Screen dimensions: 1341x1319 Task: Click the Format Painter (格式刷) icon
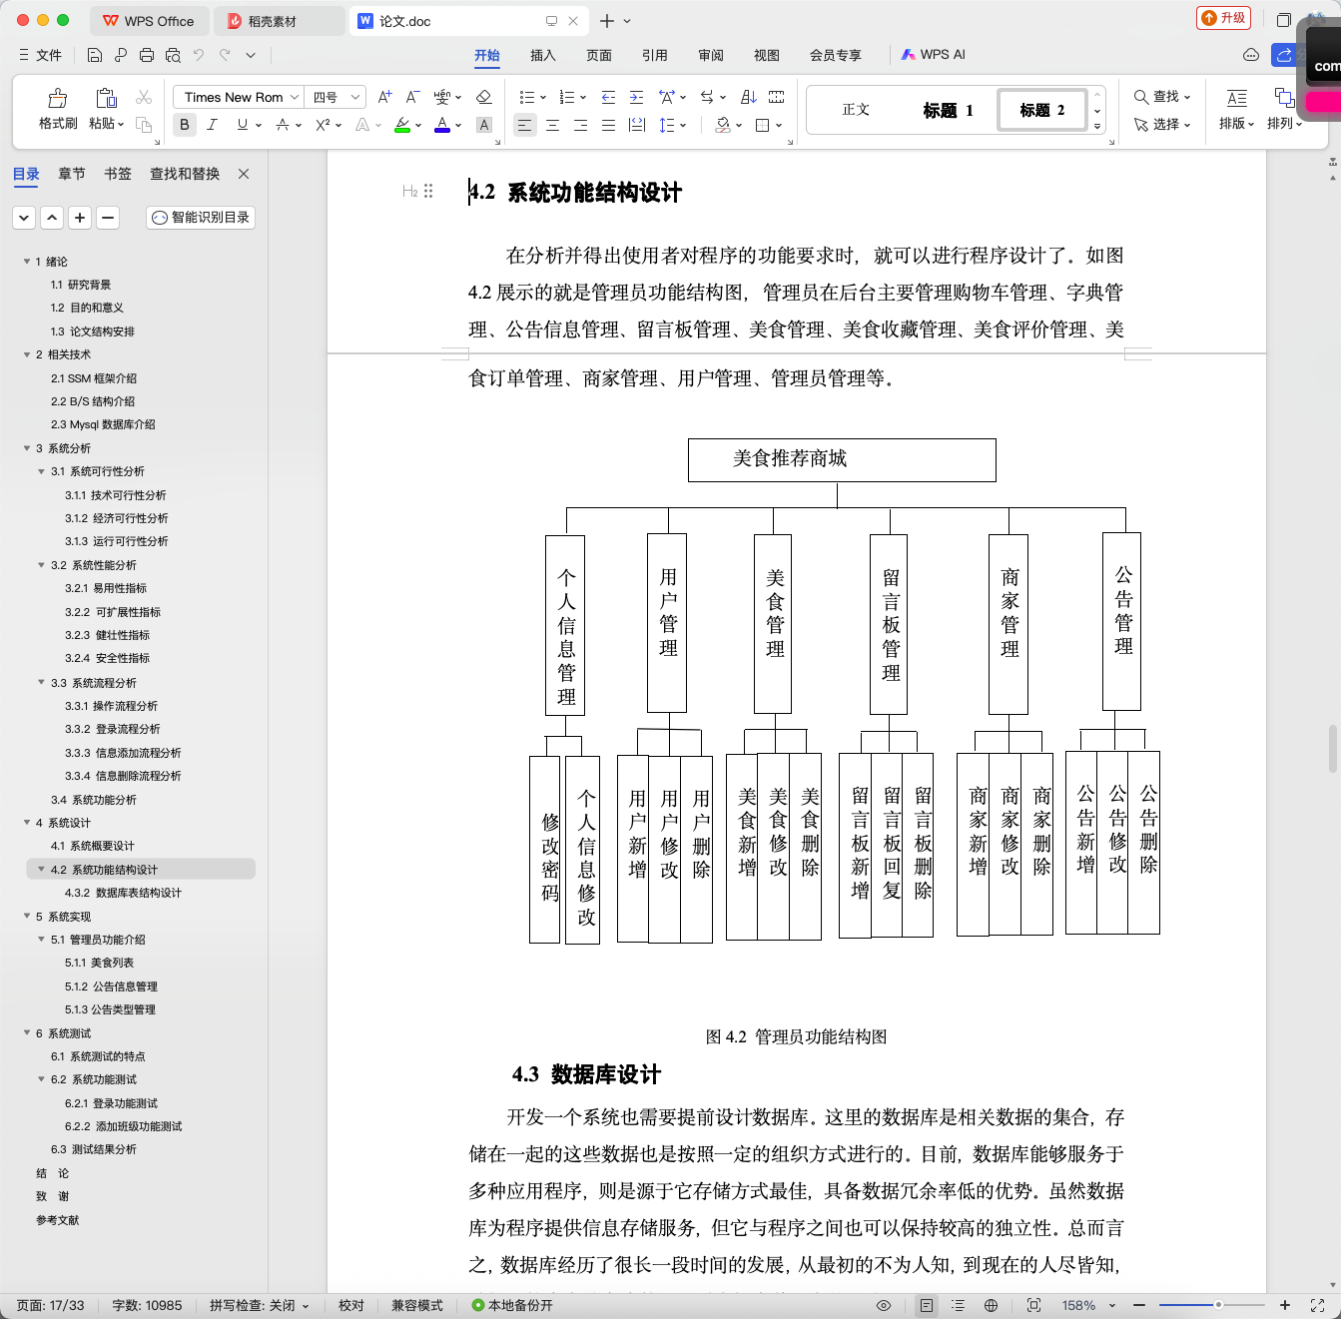coord(58,98)
